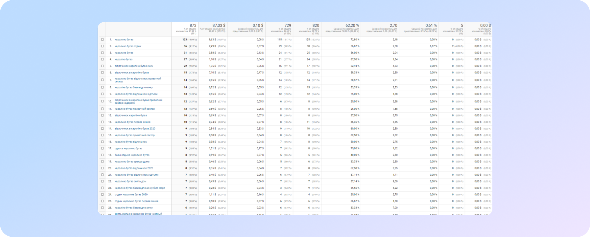590x237 pixels.
Task: Click the total clicks value 873
Action: point(193,25)
